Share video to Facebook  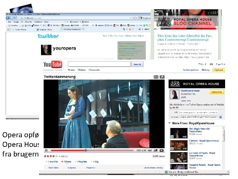point(91,168)
